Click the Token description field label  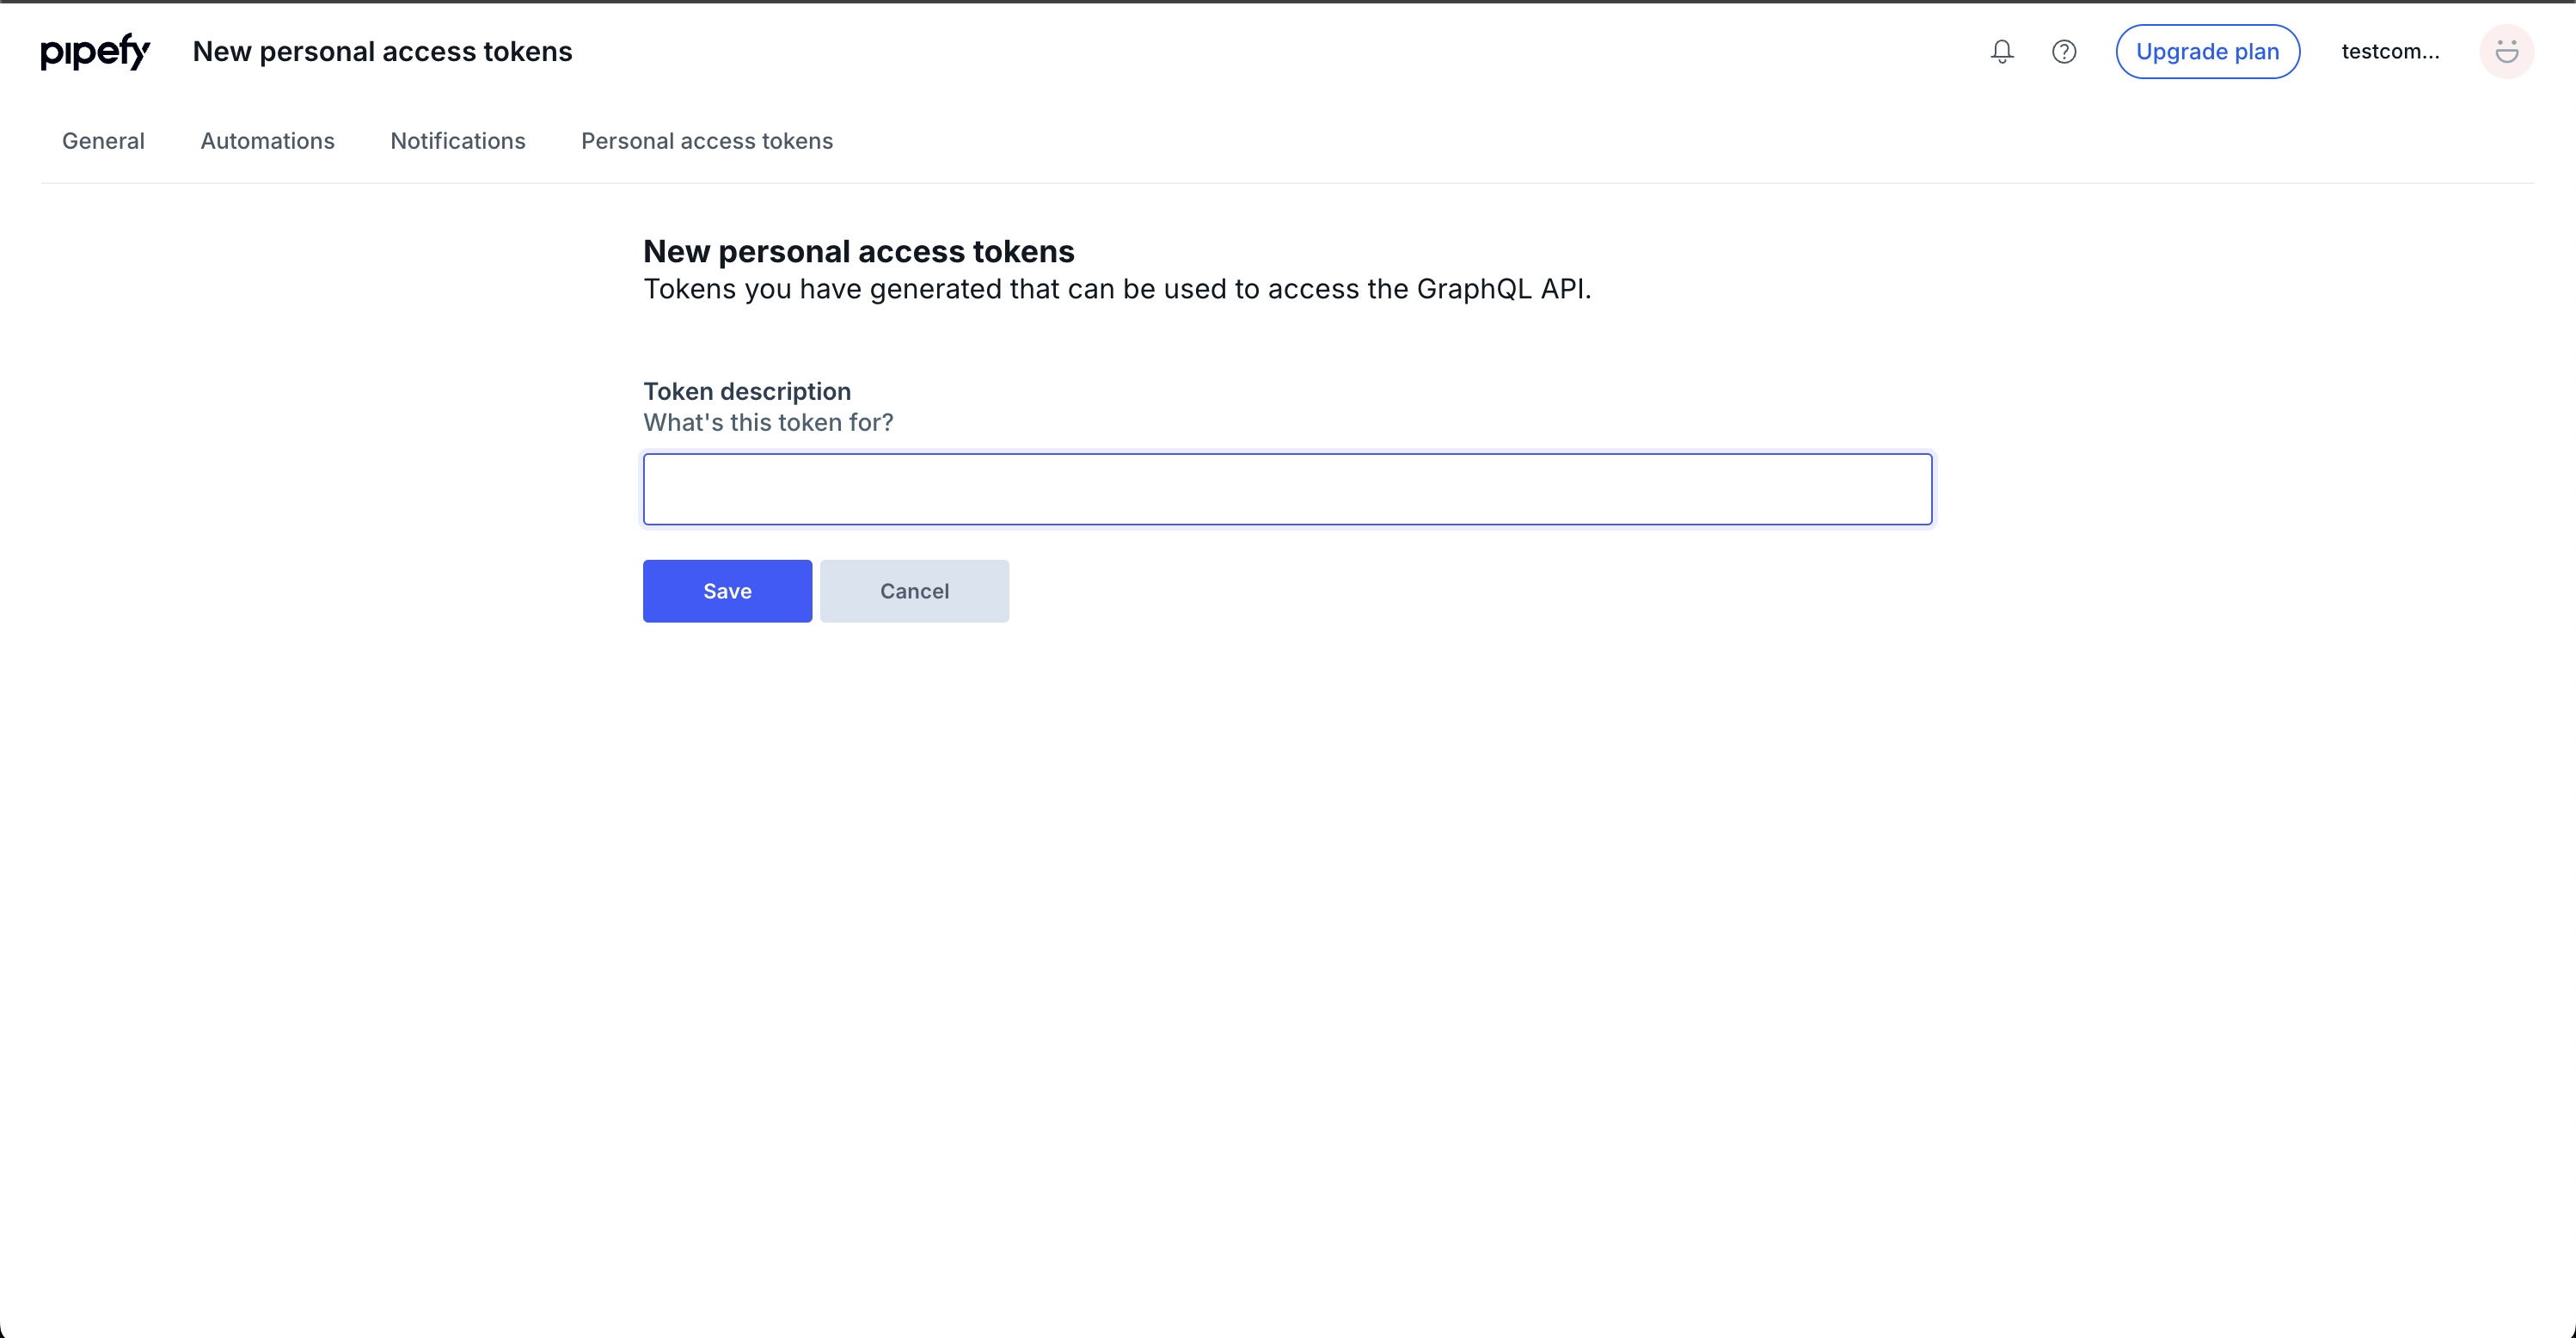746,391
